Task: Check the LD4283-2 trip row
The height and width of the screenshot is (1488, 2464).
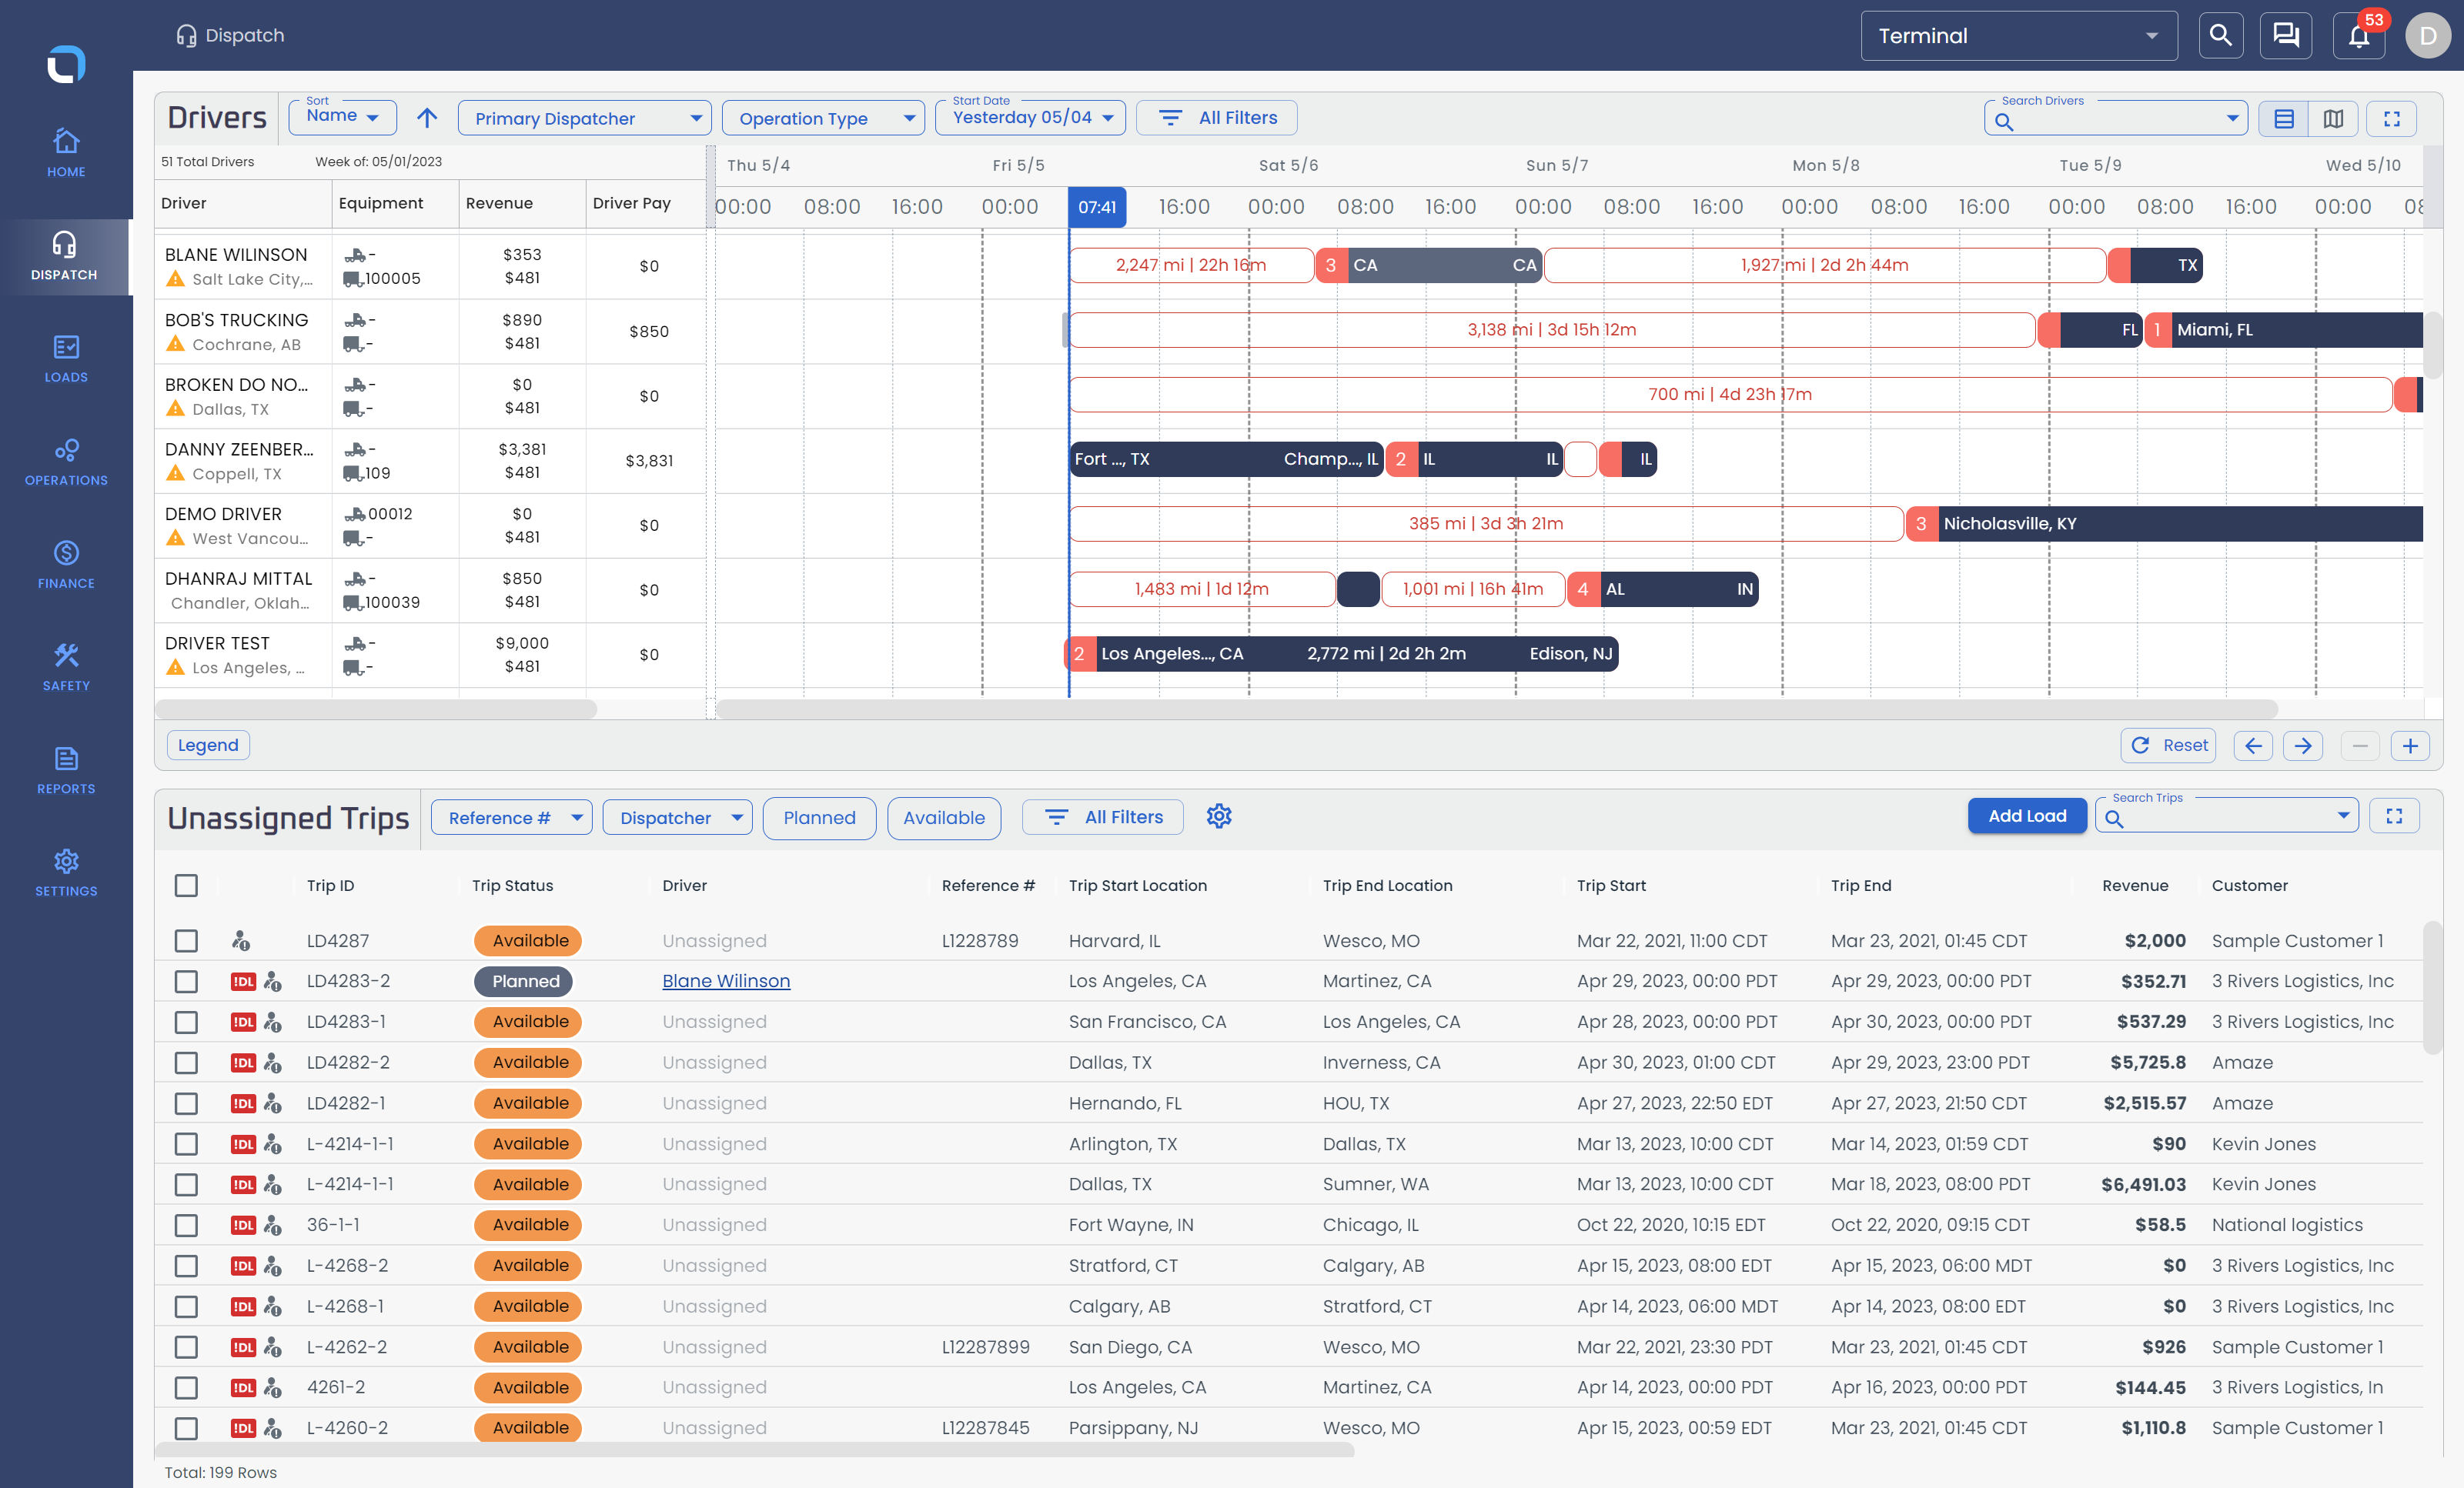Action: (x=186, y=981)
